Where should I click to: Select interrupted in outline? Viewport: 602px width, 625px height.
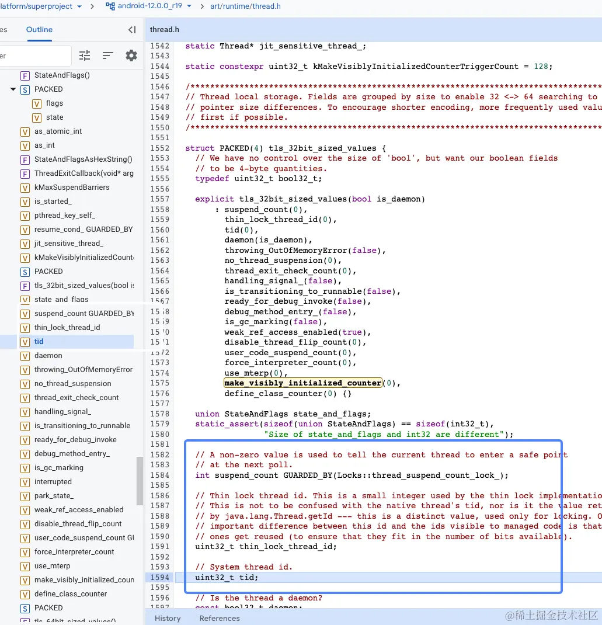point(53,481)
